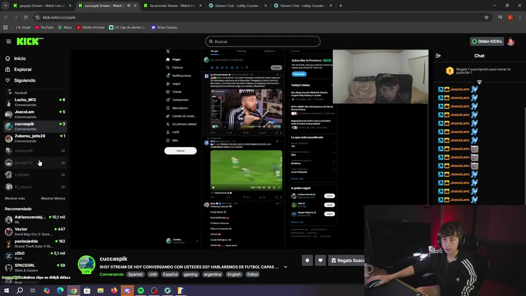Image resolution: width=526 pixels, height=296 pixels.
Task: Open the tab search dropdown arrow
Action: click(x=5, y=6)
